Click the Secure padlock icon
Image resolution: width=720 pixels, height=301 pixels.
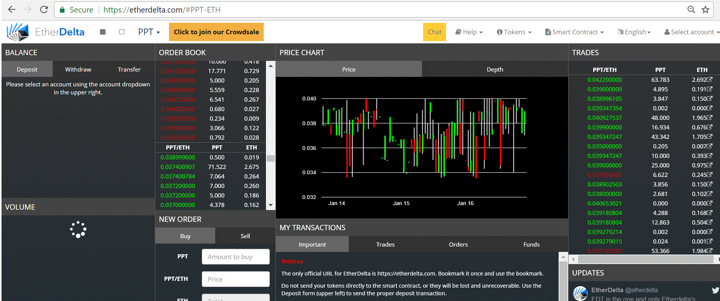[62, 10]
